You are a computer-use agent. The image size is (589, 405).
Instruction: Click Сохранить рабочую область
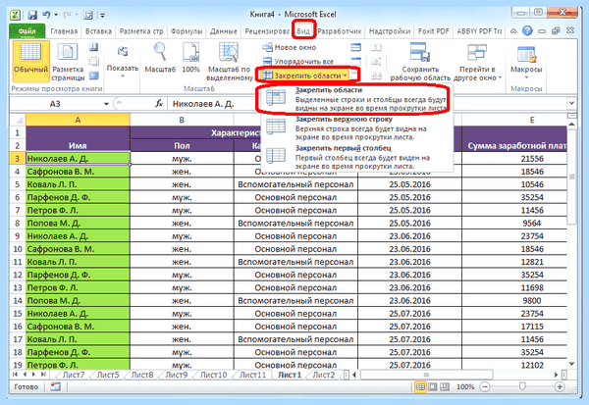coord(420,62)
